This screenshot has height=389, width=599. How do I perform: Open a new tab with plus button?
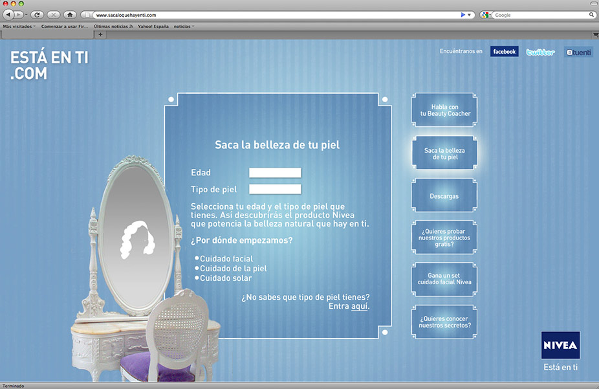pos(100,34)
